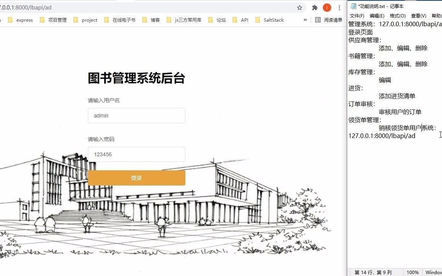
Task: Click the bookmark star in address bar
Action: pyautogui.click(x=299, y=7)
